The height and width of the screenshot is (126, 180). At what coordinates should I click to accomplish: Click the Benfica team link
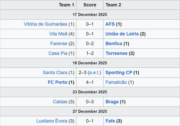pyautogui.click(x=114, y=44)
